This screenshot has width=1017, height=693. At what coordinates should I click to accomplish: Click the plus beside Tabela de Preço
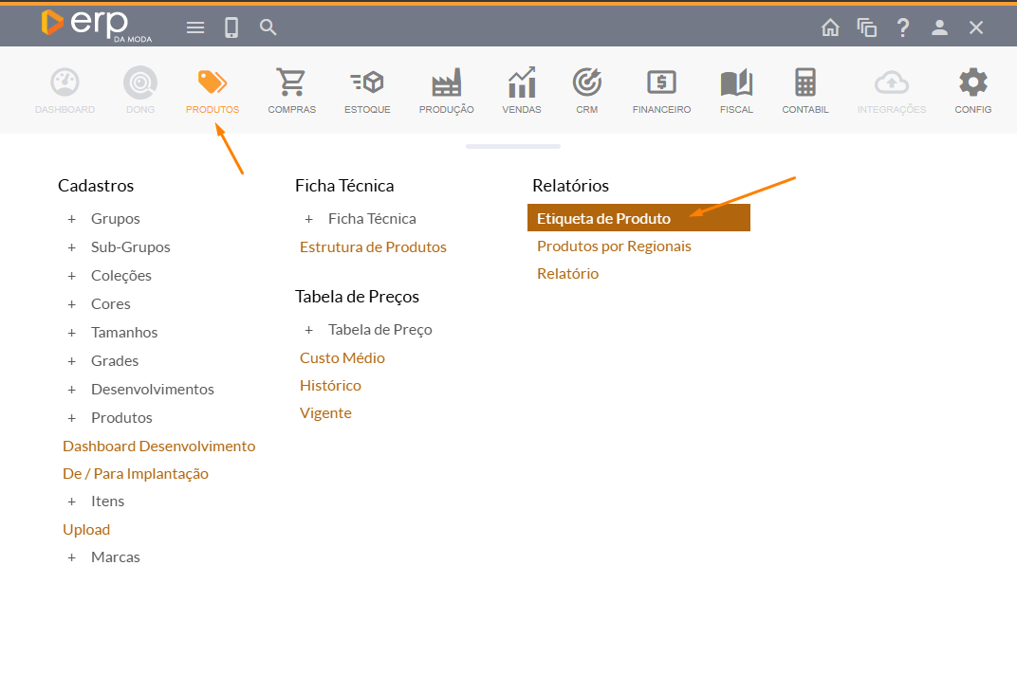[x=308, y=330]
